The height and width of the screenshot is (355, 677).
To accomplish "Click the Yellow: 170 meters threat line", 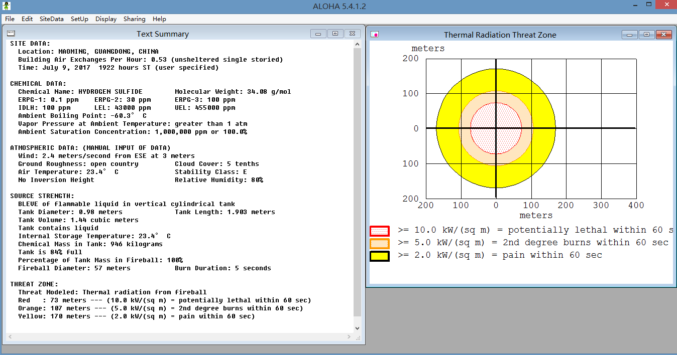I will [x=137, y=316].
